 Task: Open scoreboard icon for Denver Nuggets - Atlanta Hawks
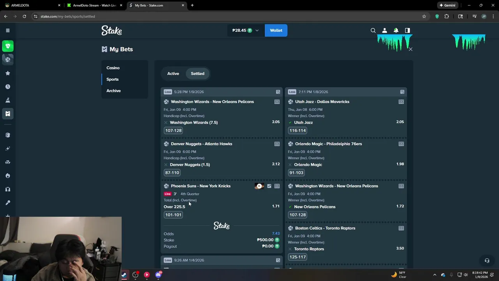[277, 144]
